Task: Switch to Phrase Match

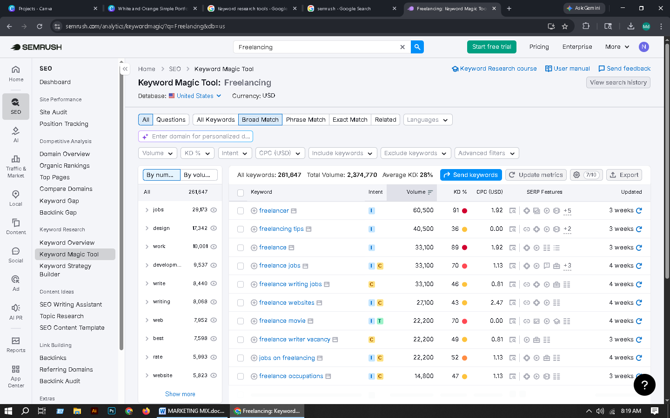Action: [306, 119]
